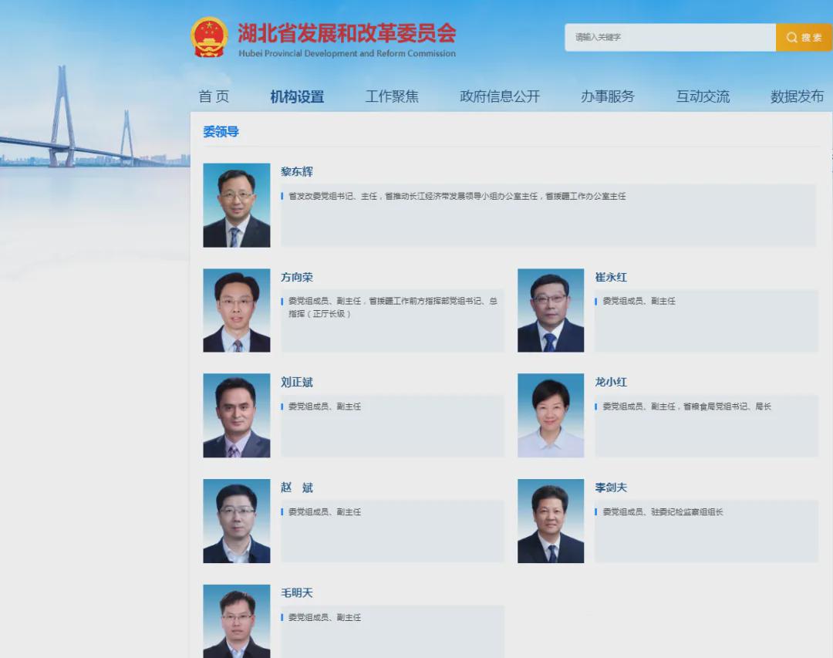
Task: Click the orange 搜索 search button
Action: coord(804,37)
